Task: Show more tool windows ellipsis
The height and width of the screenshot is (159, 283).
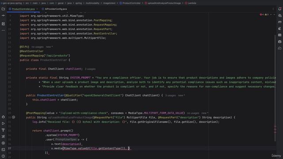Action: click(x=3, y=30)
